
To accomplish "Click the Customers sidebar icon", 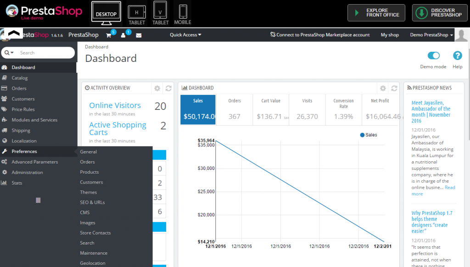I will click(4, 99).
